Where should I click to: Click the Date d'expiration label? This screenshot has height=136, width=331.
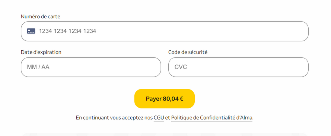(41, 52)
